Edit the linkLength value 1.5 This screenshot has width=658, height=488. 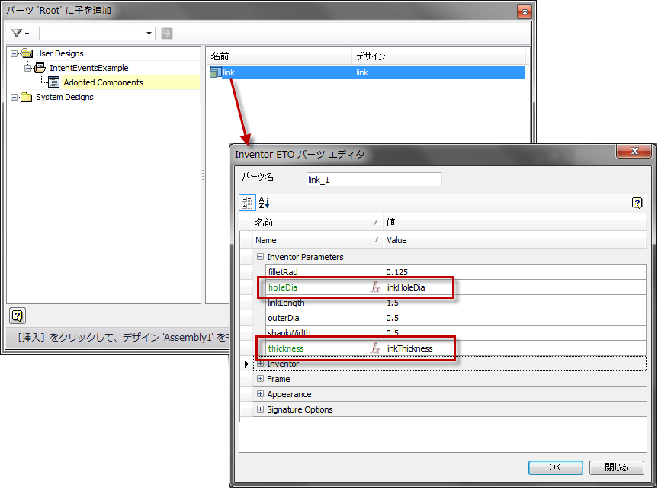pos(515,303)
